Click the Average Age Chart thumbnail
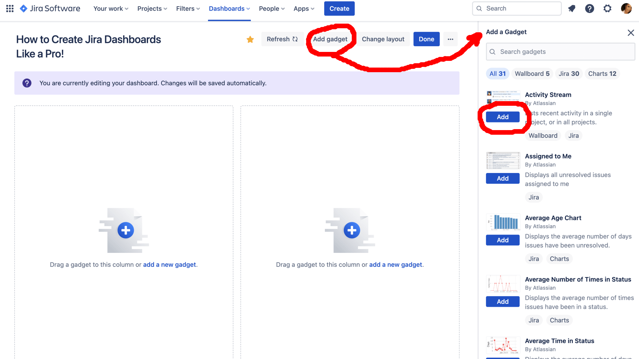The image size is (639, 359). click(x=503, y=222)
